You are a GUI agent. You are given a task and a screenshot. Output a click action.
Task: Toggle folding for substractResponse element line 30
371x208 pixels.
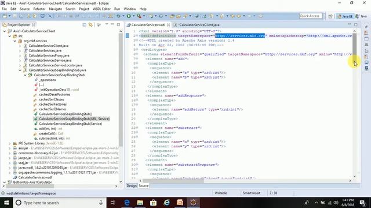pyautogui.click(x=137, y=165)
